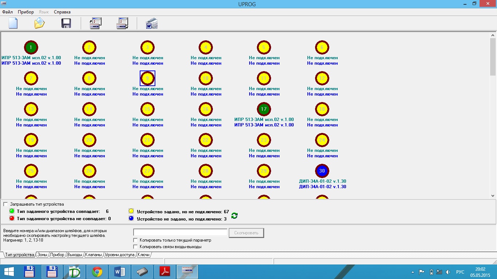This screenshot has width=497, height=279.
Task: Tick "Копировать связи входы-выходы" checkbox
Action: click(x=136, y=247)
